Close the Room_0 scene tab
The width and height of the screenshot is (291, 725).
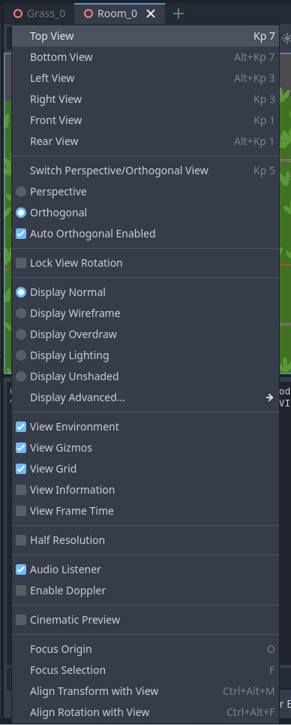151,14
